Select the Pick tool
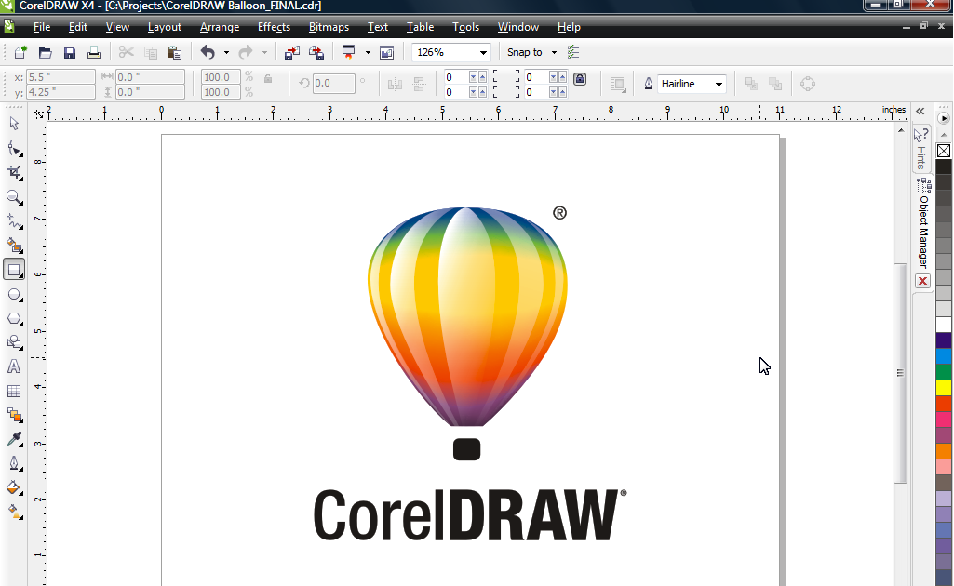 click(x=14, y=124)
